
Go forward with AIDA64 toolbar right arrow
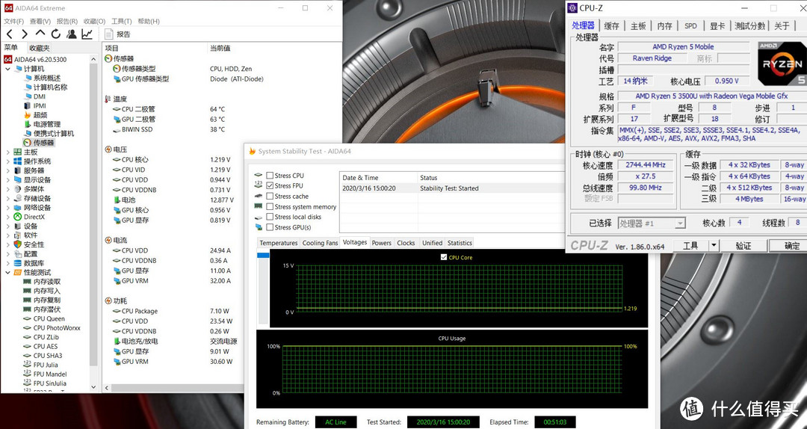tap(25, 34)
